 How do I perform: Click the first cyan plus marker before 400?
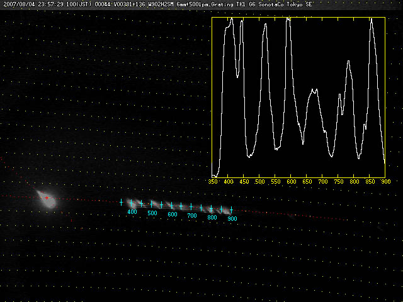coord(121,202)
